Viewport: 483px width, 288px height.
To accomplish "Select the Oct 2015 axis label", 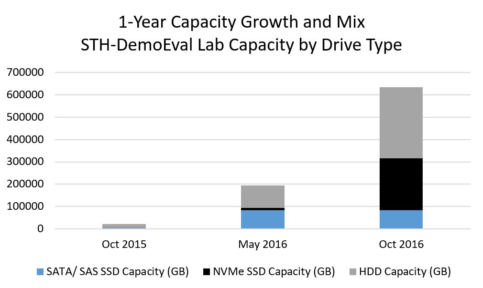I will 124,245.
